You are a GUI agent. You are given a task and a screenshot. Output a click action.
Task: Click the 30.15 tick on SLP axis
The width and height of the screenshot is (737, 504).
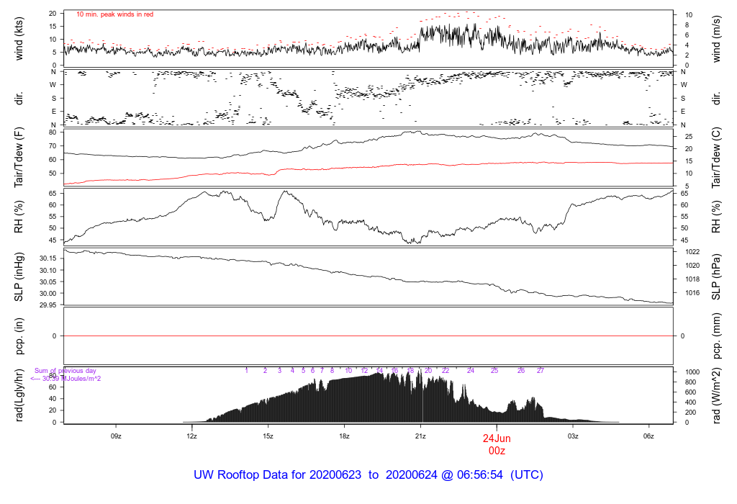point(48,258)
